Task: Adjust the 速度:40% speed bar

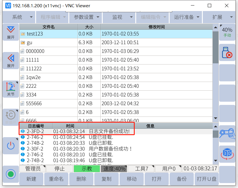Action: coord(113,169)
